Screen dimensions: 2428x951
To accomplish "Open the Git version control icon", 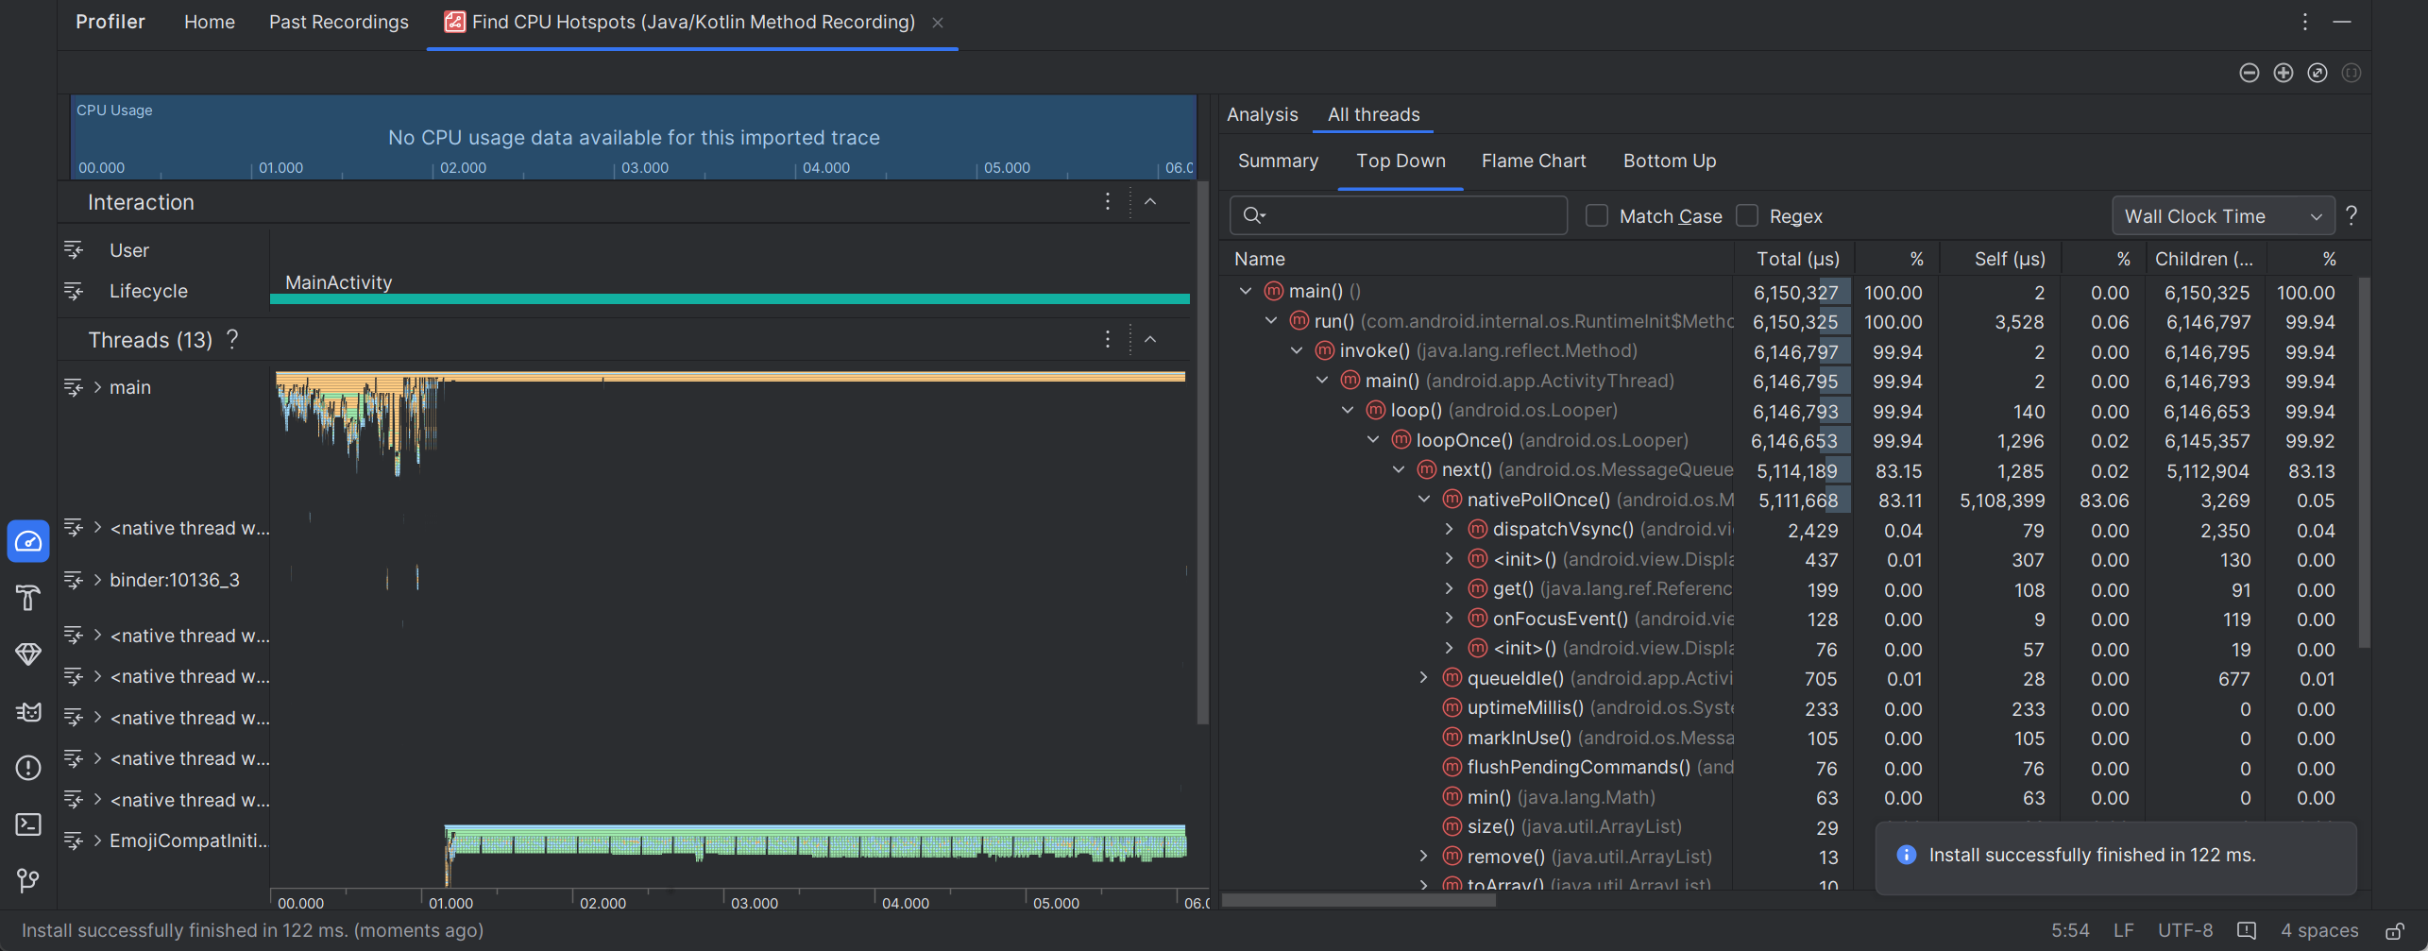I will (x=28, y=881).
